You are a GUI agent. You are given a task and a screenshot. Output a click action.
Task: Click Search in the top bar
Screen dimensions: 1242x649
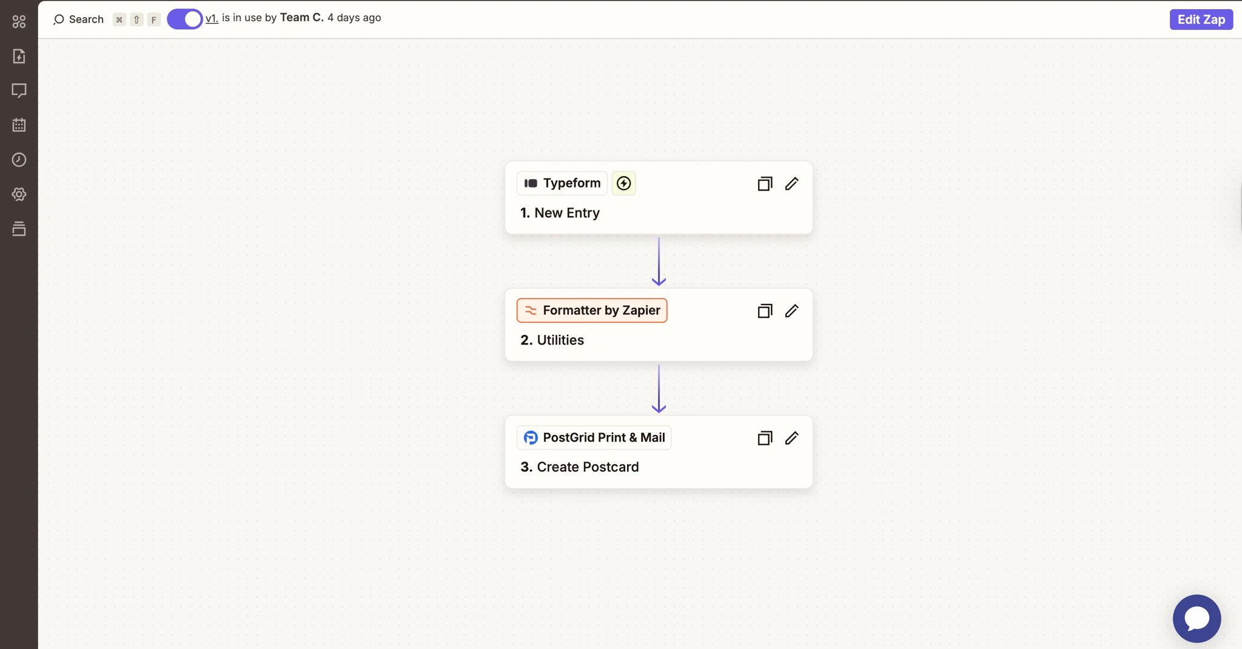click(x=79, y=19)
